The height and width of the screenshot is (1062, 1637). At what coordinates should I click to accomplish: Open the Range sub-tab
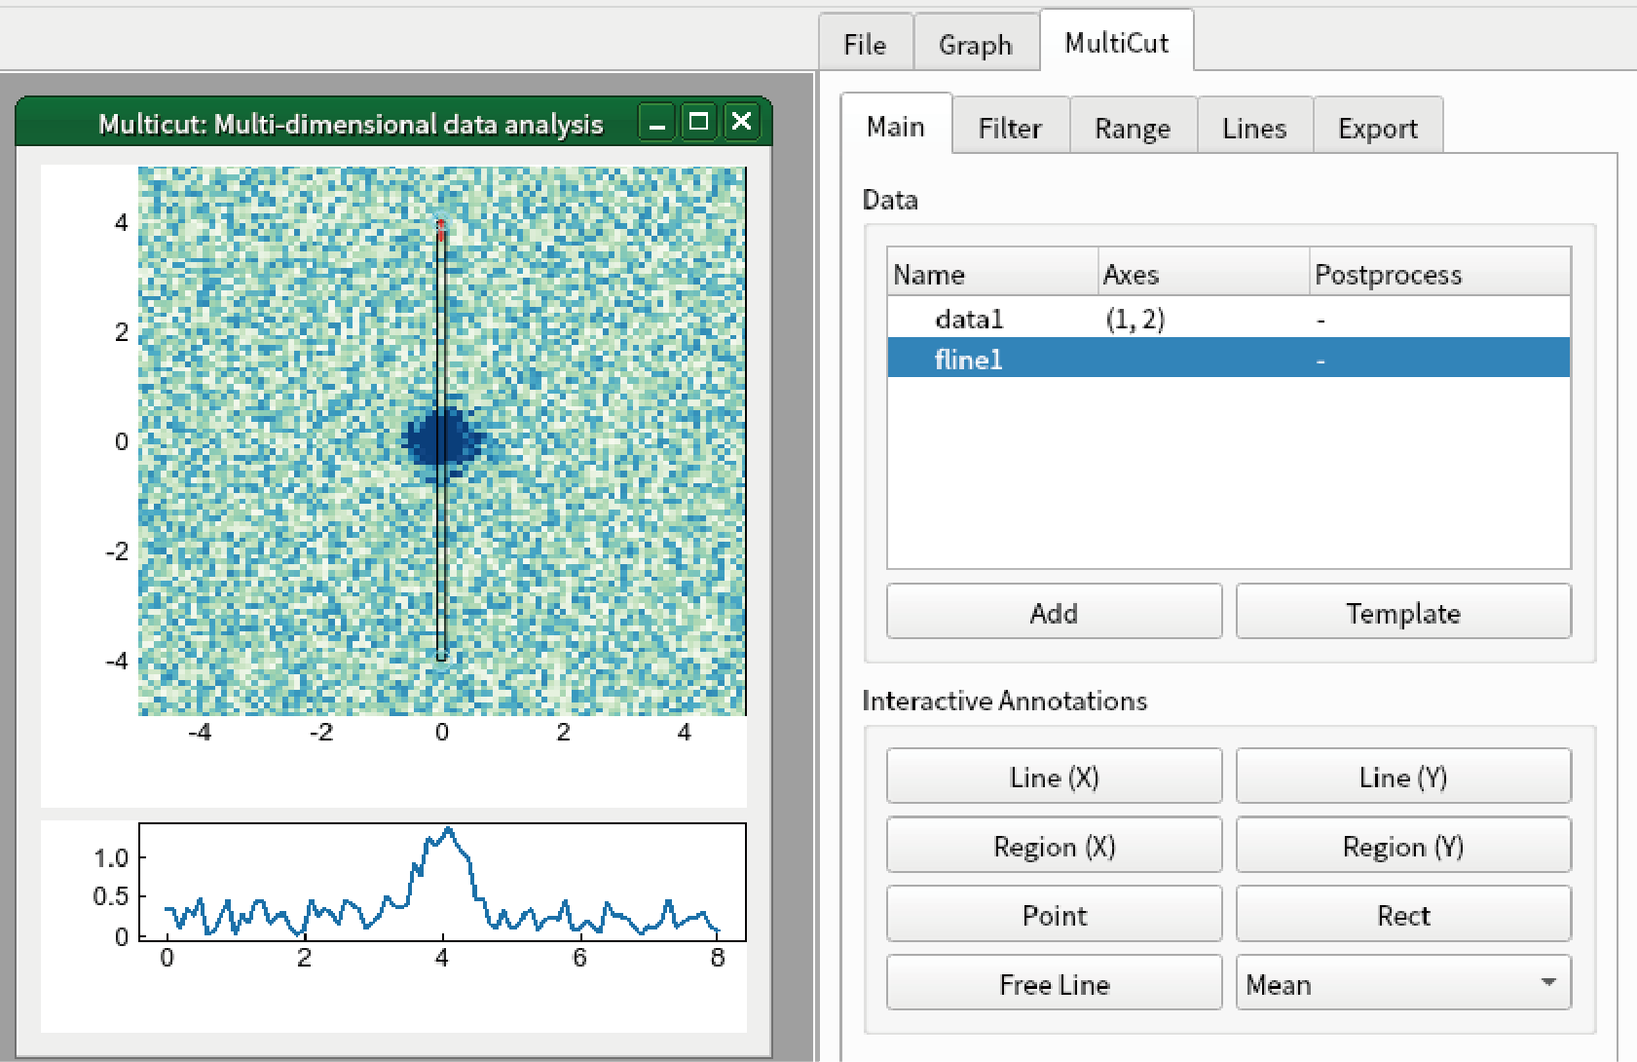point(1133,128)
